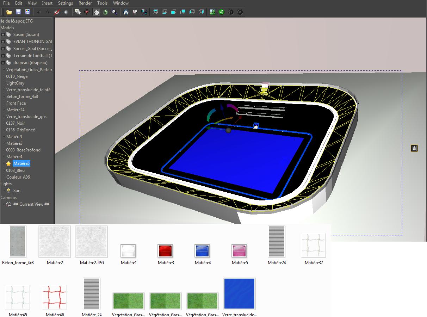Click the Béton_forme_4x8 texture thumbnail
This screenshot has width=427, height=317.
18,242
